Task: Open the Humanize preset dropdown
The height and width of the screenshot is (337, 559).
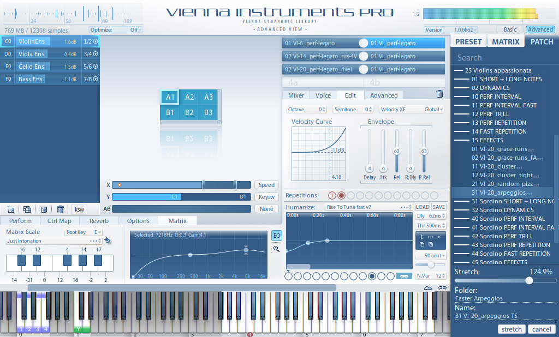Action: click(x=368, y=207)
